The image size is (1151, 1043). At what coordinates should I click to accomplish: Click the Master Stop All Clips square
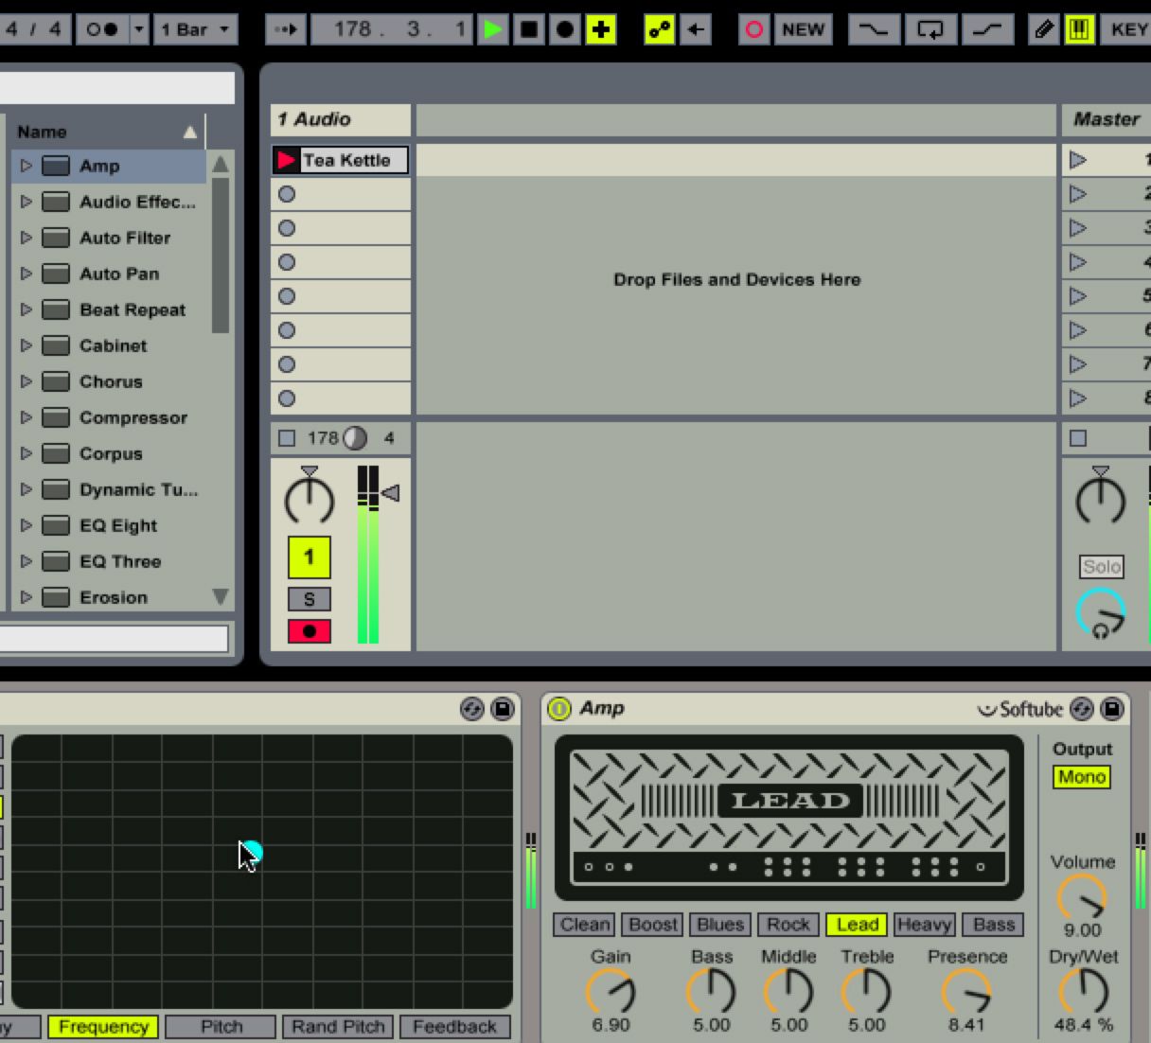click(x=1078, y=438)
